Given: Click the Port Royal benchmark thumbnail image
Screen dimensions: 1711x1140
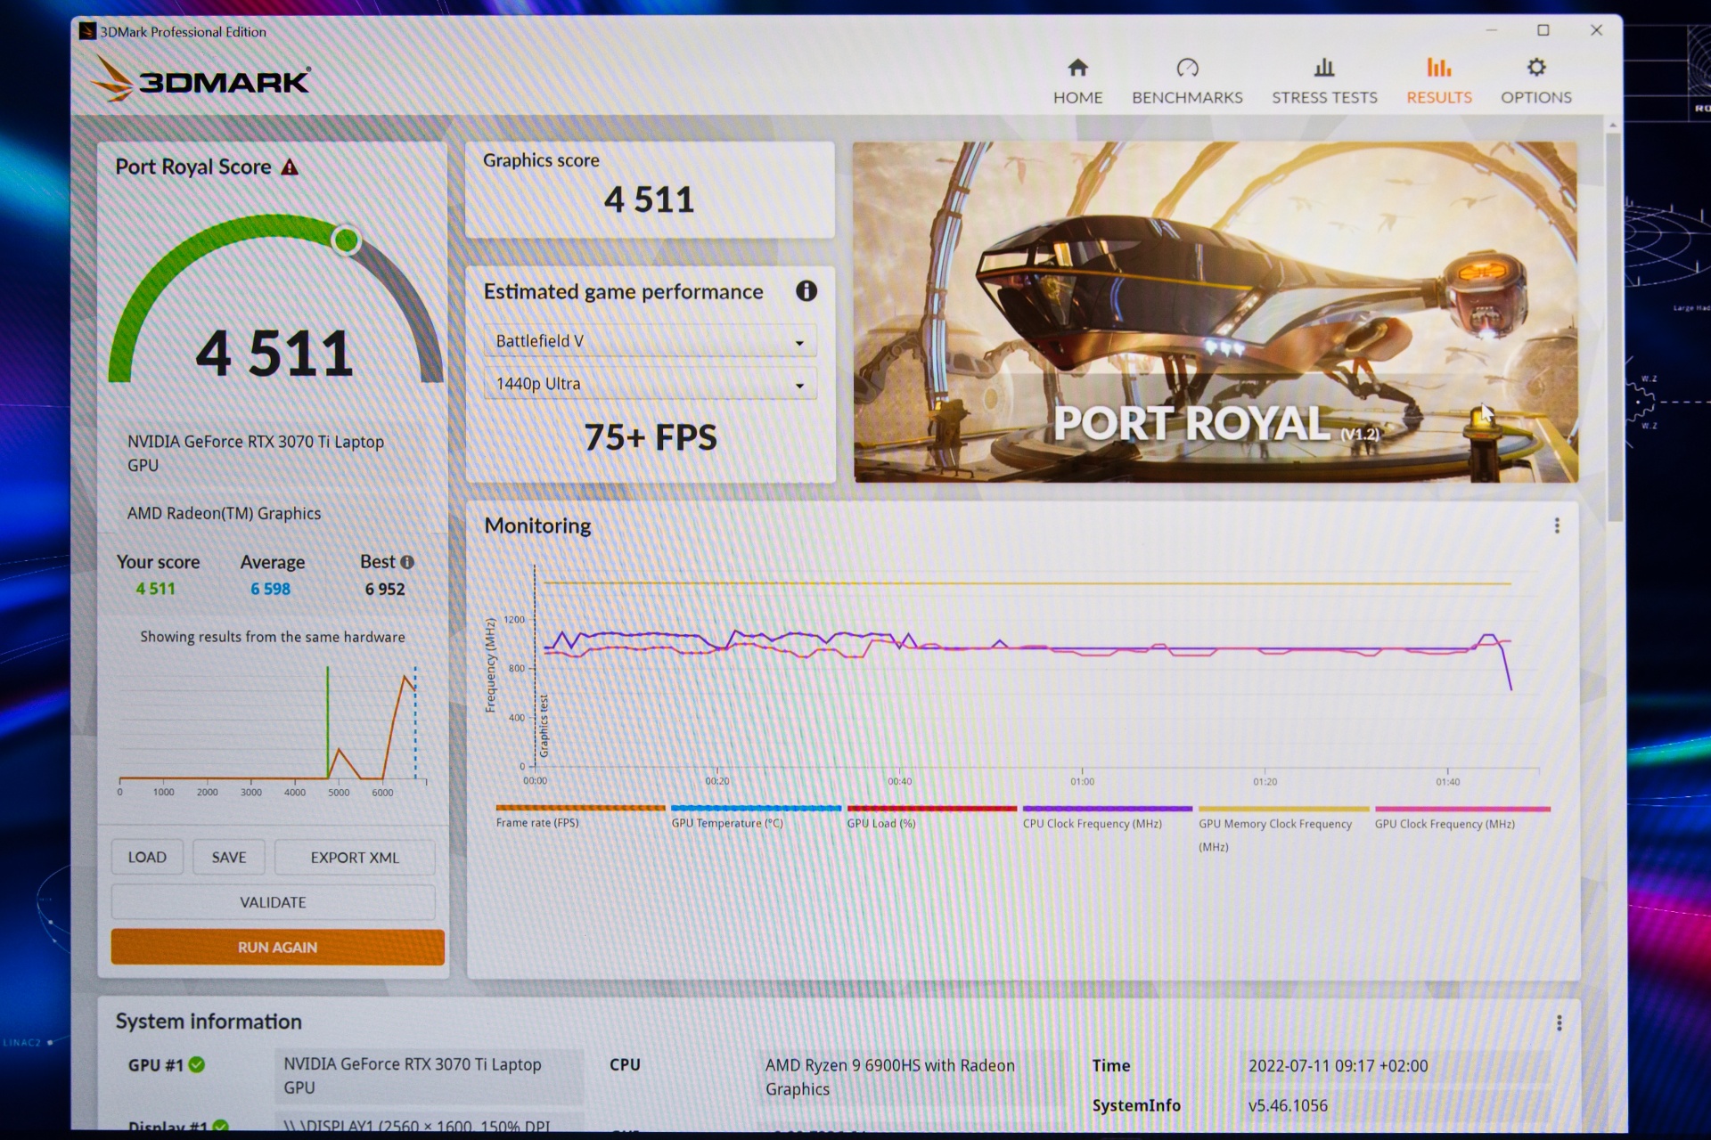Looking at the screenshot, I should tap(1215, 312).
